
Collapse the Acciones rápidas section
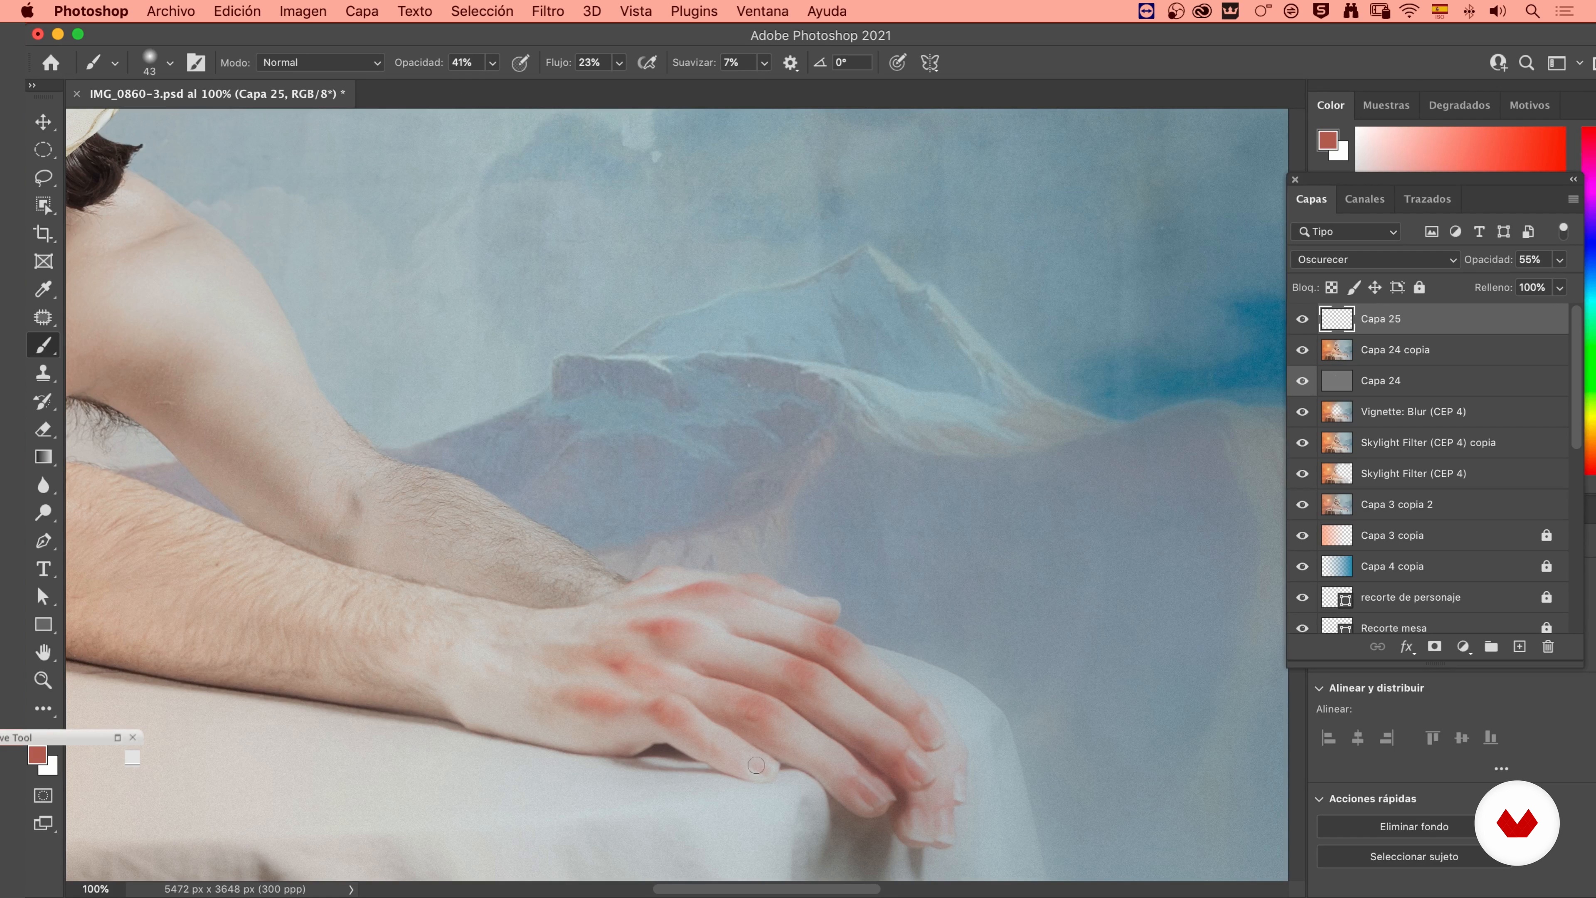tap(1319, 799)
